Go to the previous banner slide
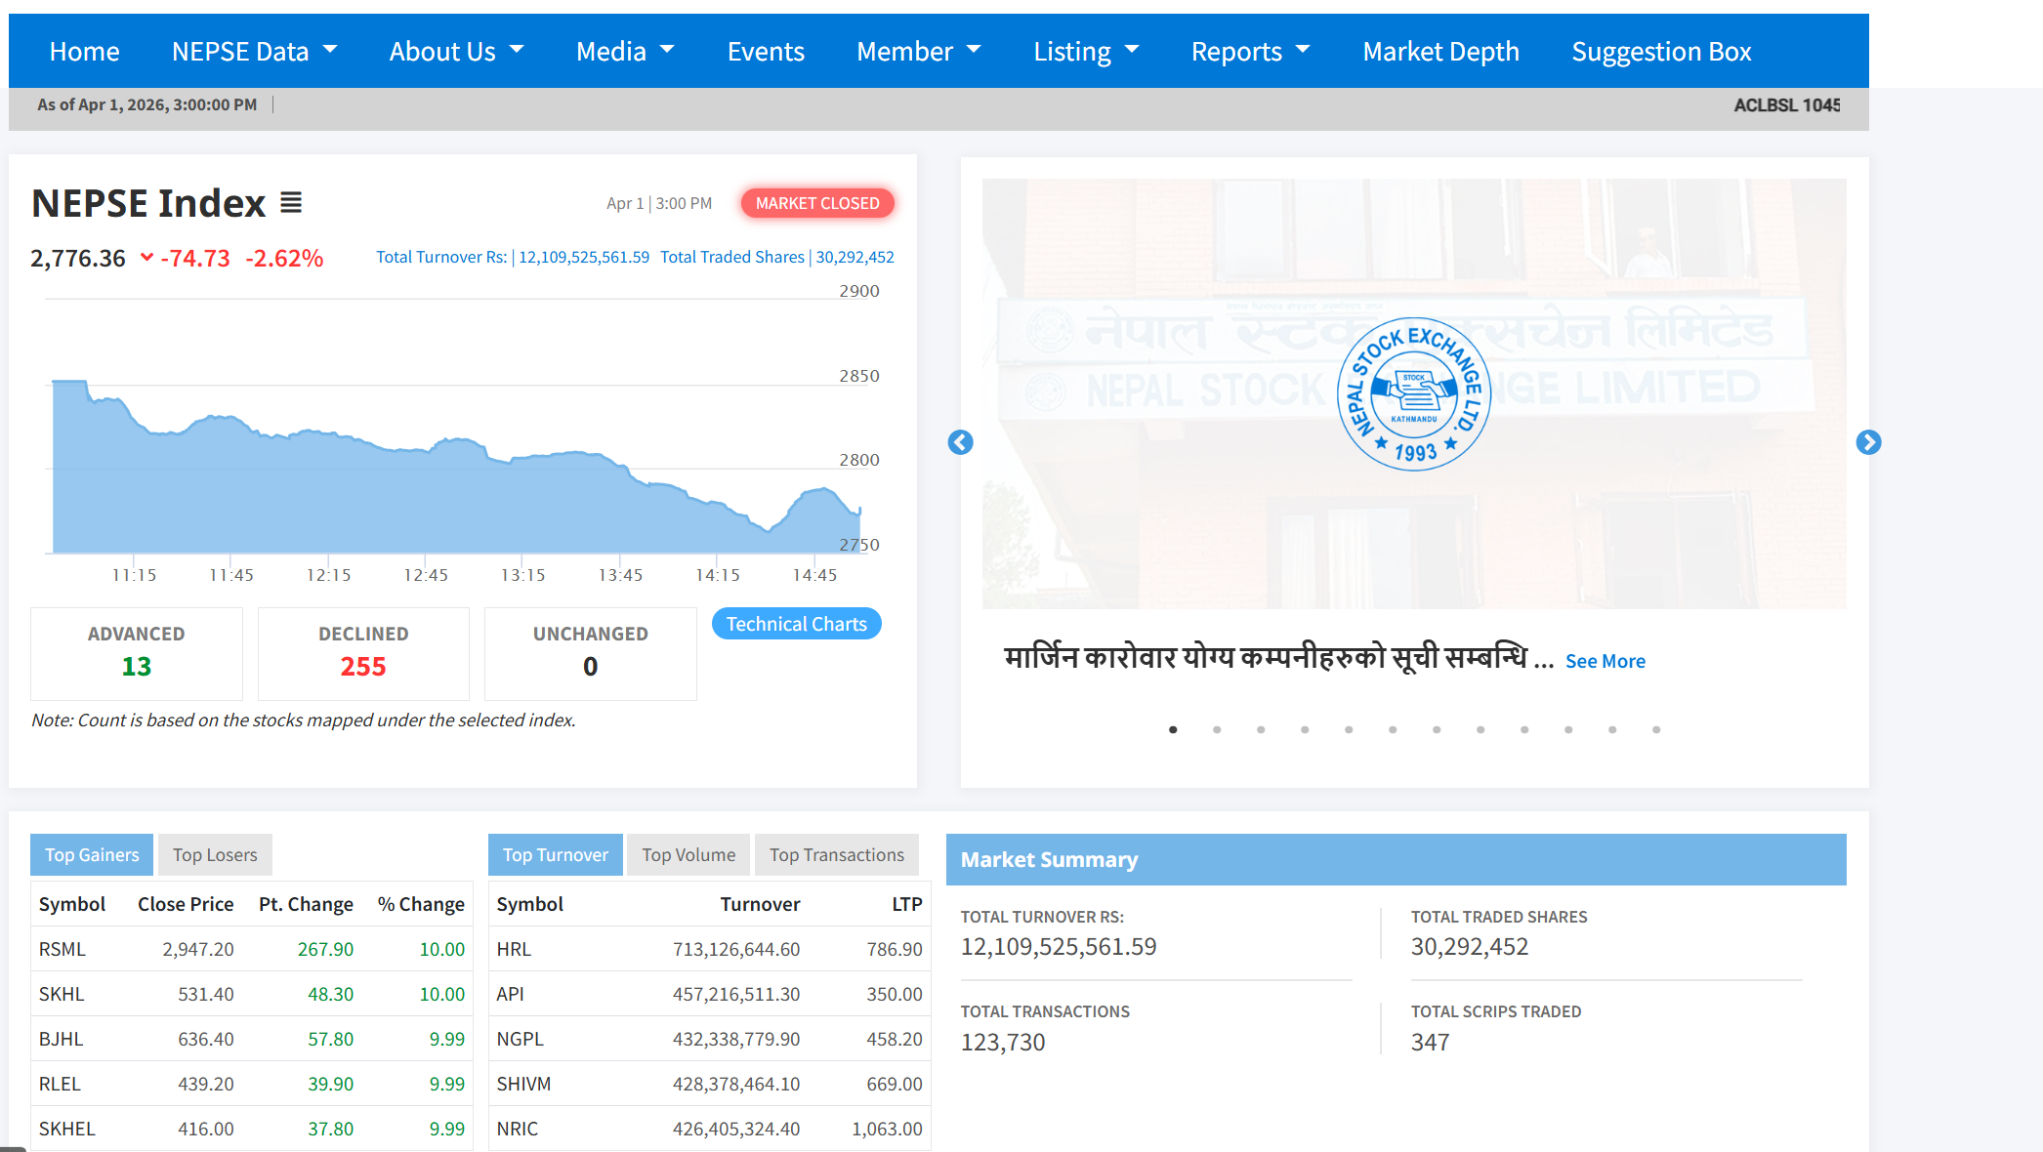The height and width of the screenshot is (1152, 2043). tap(960, 442)
